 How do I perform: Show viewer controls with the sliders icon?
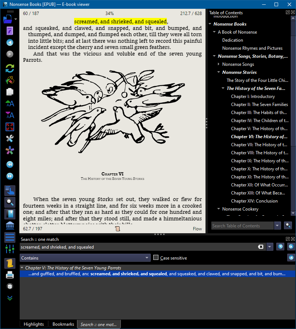click(x=9, y=249)
